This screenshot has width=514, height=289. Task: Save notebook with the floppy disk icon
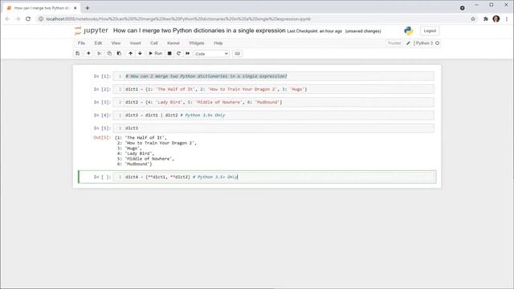coord(78,54)
